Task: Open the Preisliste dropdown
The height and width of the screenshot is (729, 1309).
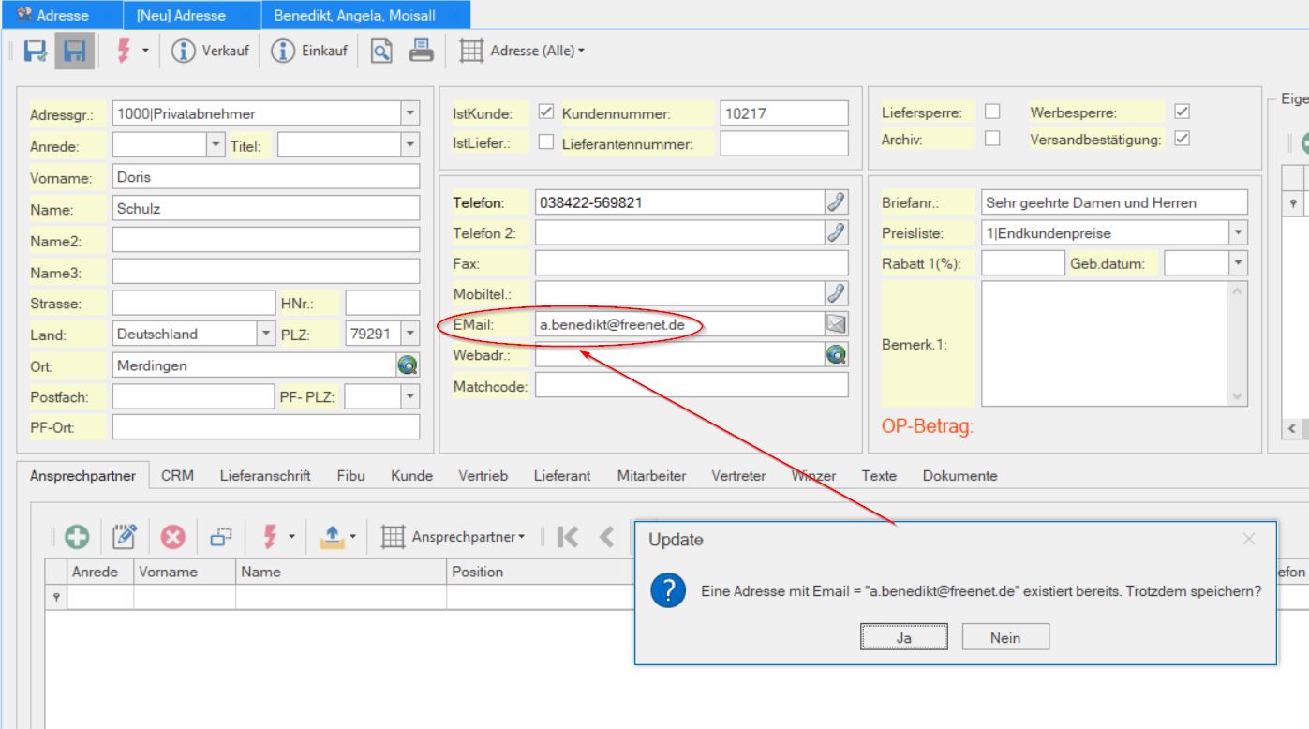Action: point(1239,232)
